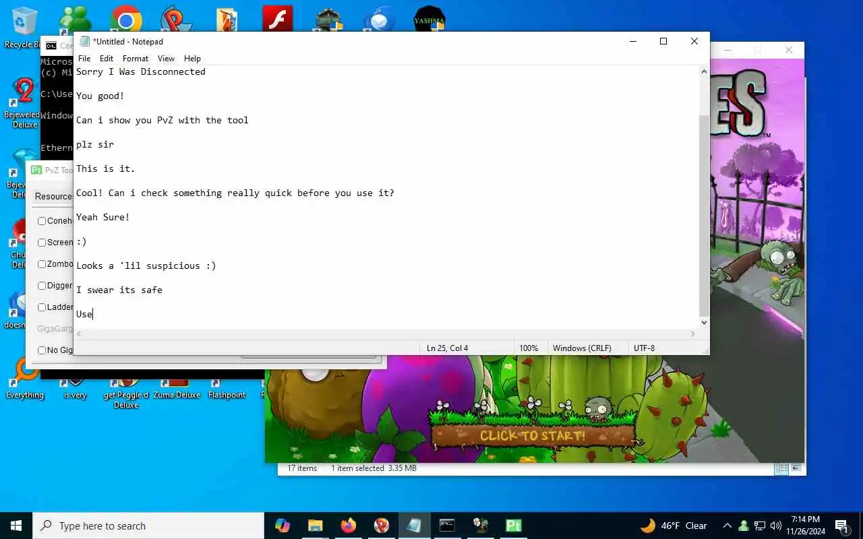Open Notepad's File menu
863x539 pixels.
point(84,59)
